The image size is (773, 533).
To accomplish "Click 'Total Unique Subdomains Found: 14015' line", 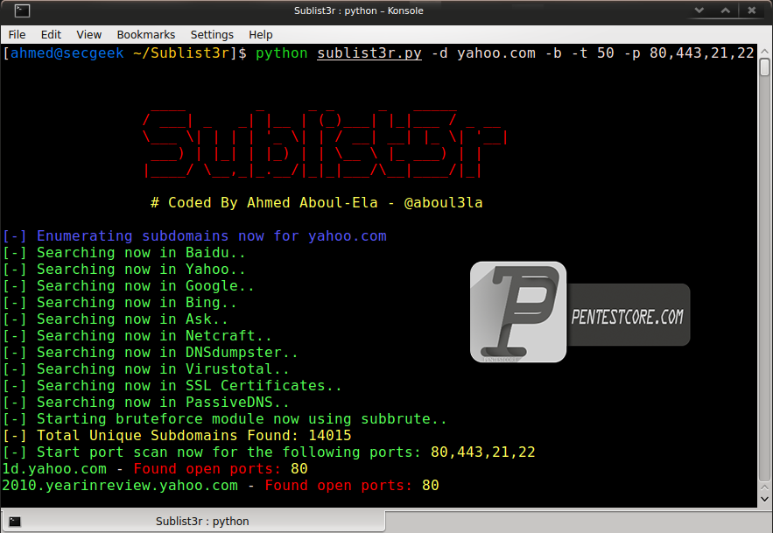I will click(x=177, y=436).
